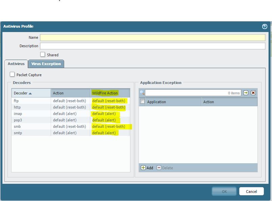Screen dimensions: 272x201
Task: Open the http Action dropdown cell
Action: [70, 107]
